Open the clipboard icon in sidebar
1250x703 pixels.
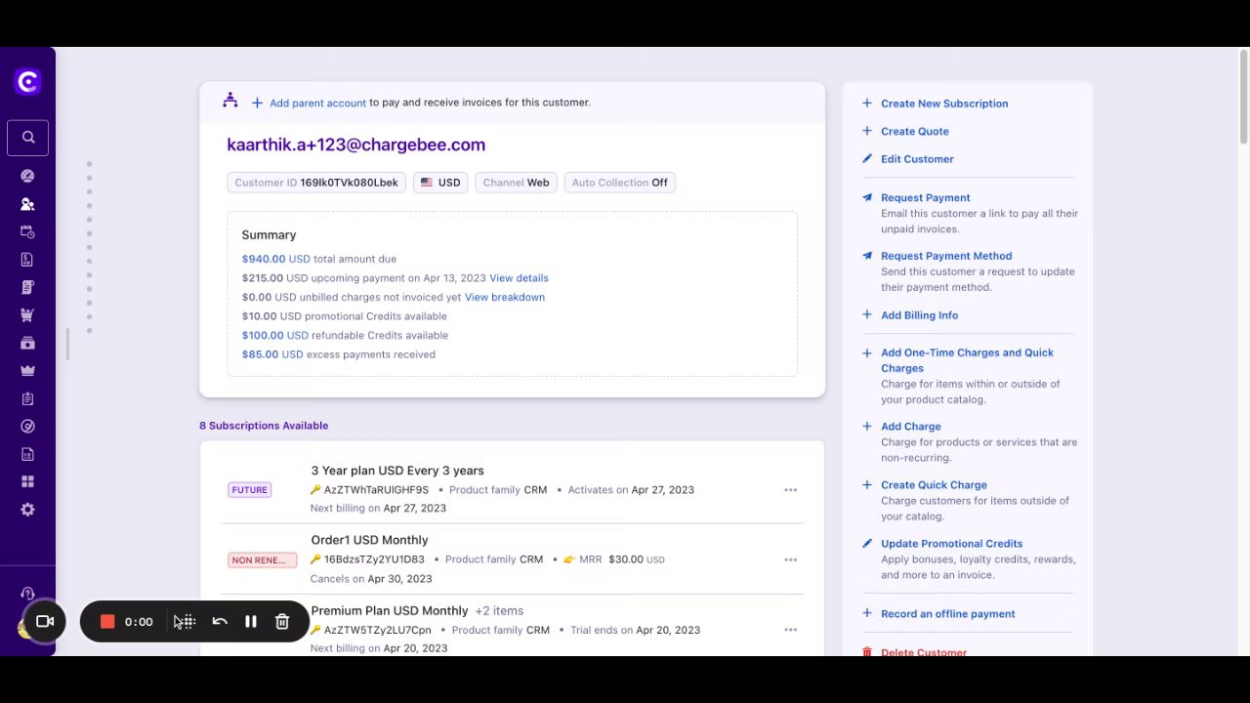27,398
